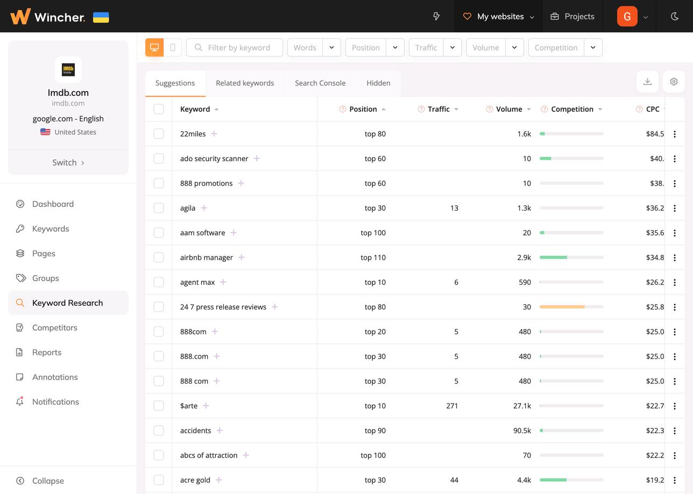693x494 pixels.
Task: Open table settings gear icon
Action: point(674,82)
